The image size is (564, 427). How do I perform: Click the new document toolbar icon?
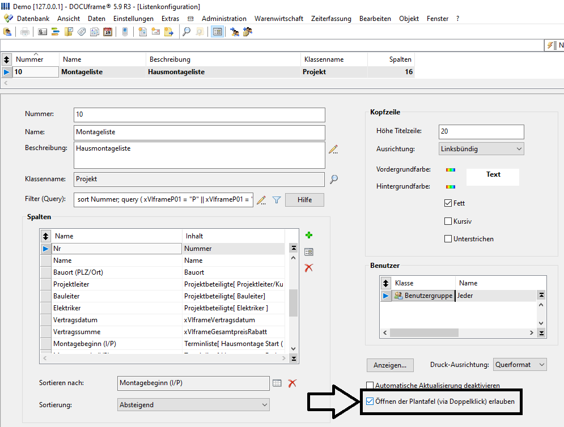pyautogui.click(x=142, y=32)
